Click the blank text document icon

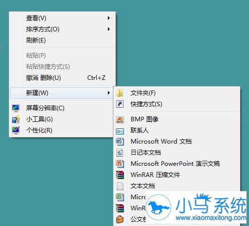120,186
